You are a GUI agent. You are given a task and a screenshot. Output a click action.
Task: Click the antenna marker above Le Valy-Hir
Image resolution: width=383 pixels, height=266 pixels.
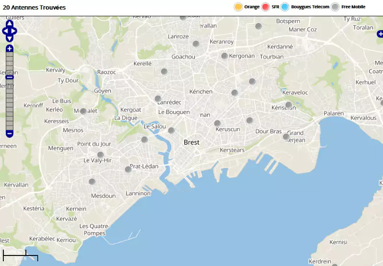(101, 155)
